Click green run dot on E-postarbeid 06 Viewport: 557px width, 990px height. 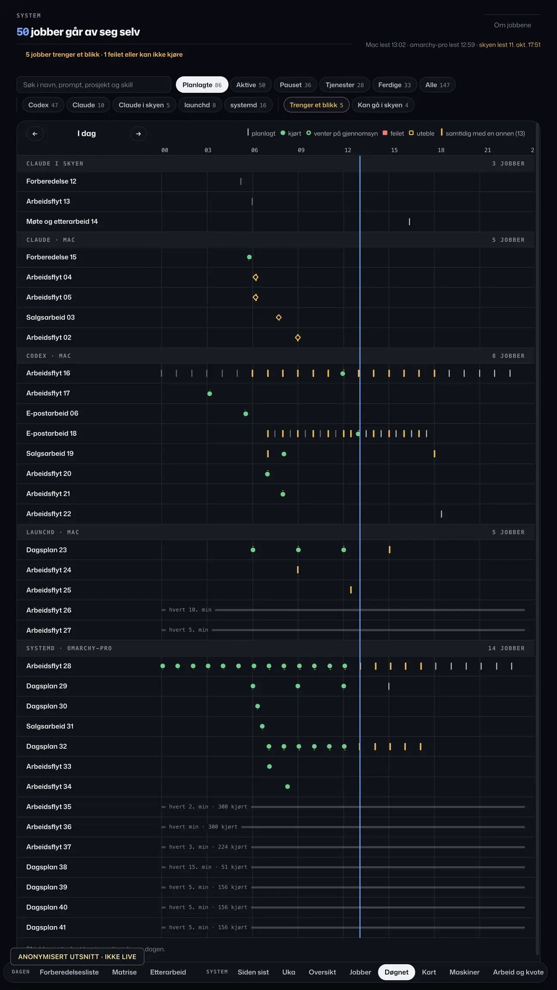click(x=246, y=414)
